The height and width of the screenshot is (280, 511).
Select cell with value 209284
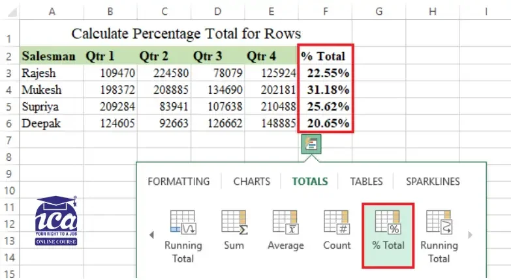click(110, 107)
